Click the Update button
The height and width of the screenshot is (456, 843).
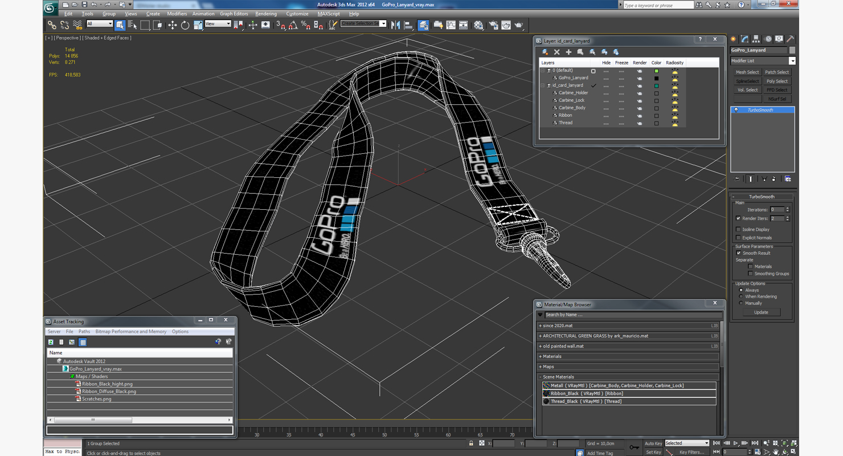click(x=761, y=312)
